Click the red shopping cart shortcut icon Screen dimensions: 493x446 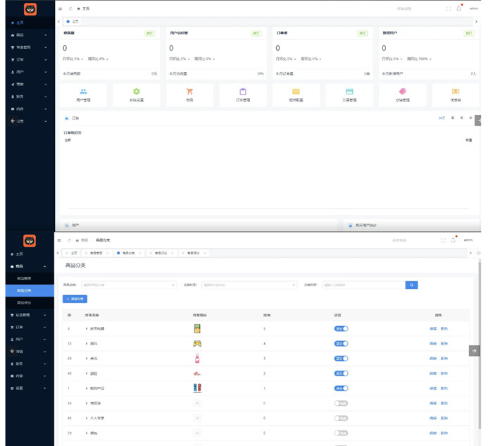[x=189, y=92]
